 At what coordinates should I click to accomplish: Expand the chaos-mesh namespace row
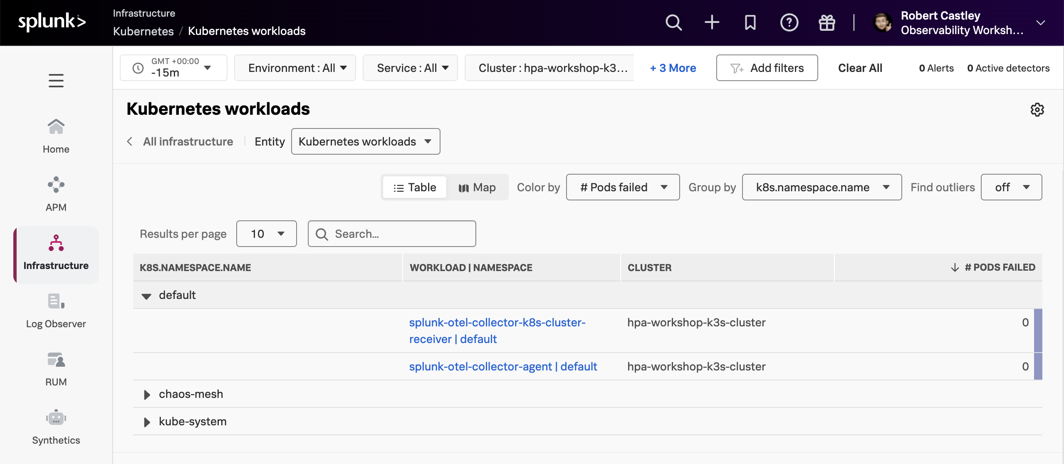click(145, 393)
